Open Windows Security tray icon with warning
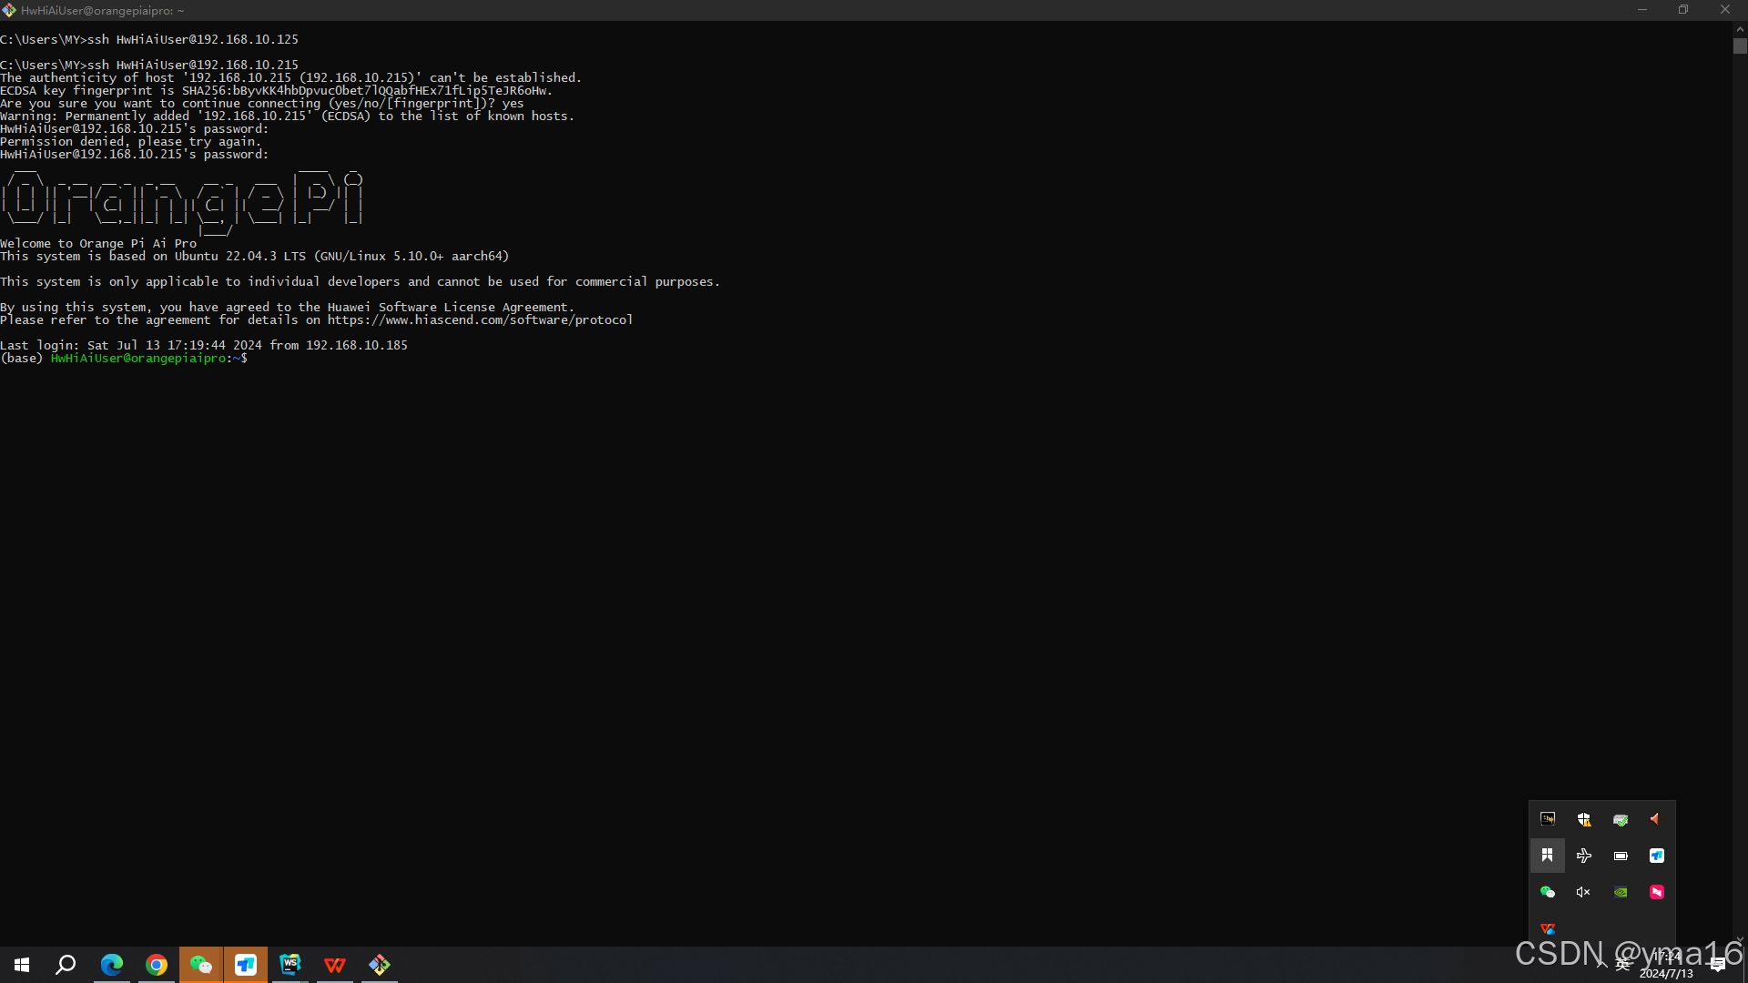Image resolution: width=1748 pixels, height=983 pixels. point(1584,819)
